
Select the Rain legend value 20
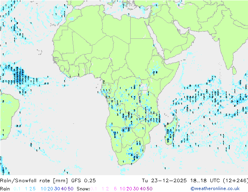pyautogui.click(x=50, y=189)
